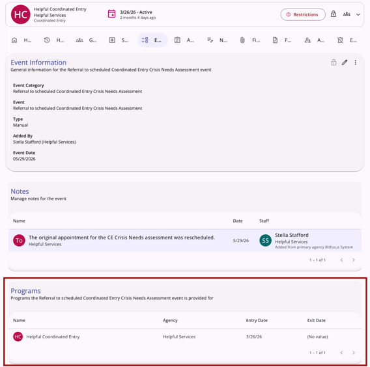Open the household members group icon
The height and width of the screenshot is (367, 370).
pos(347,14)
